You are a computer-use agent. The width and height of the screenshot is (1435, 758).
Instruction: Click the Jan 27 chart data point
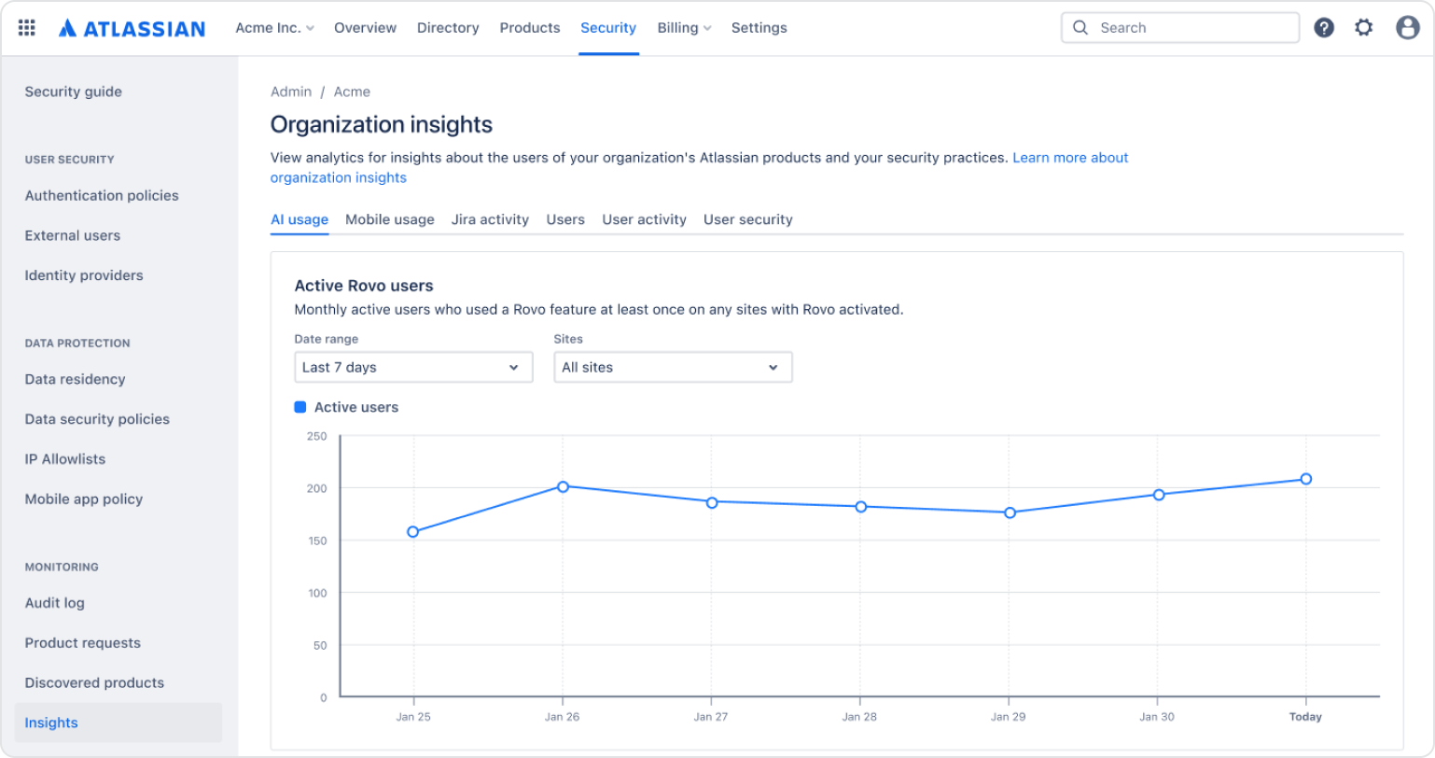pyautogui.click(x=712, y=502)
